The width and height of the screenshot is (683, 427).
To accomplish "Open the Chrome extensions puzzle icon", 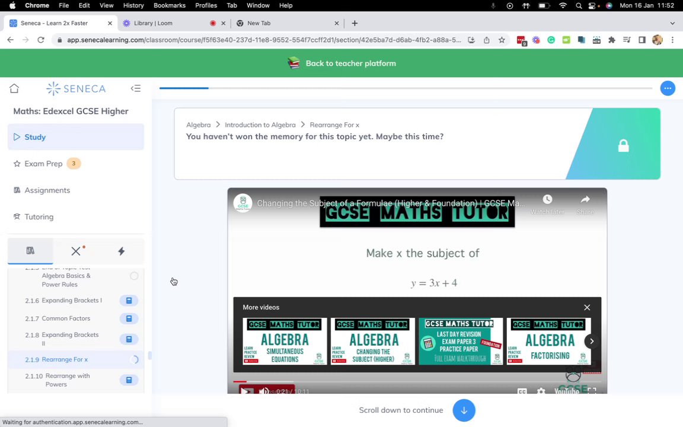I will pos(612,40).
